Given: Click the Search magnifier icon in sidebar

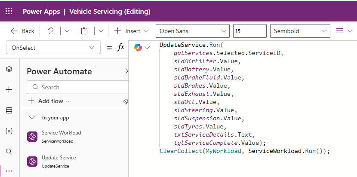Looking at the screenshot, I should pos(9,151).
